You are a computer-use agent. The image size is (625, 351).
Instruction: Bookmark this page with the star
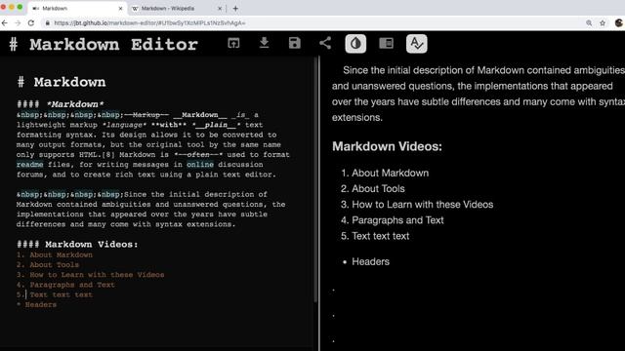click(603, 23)
